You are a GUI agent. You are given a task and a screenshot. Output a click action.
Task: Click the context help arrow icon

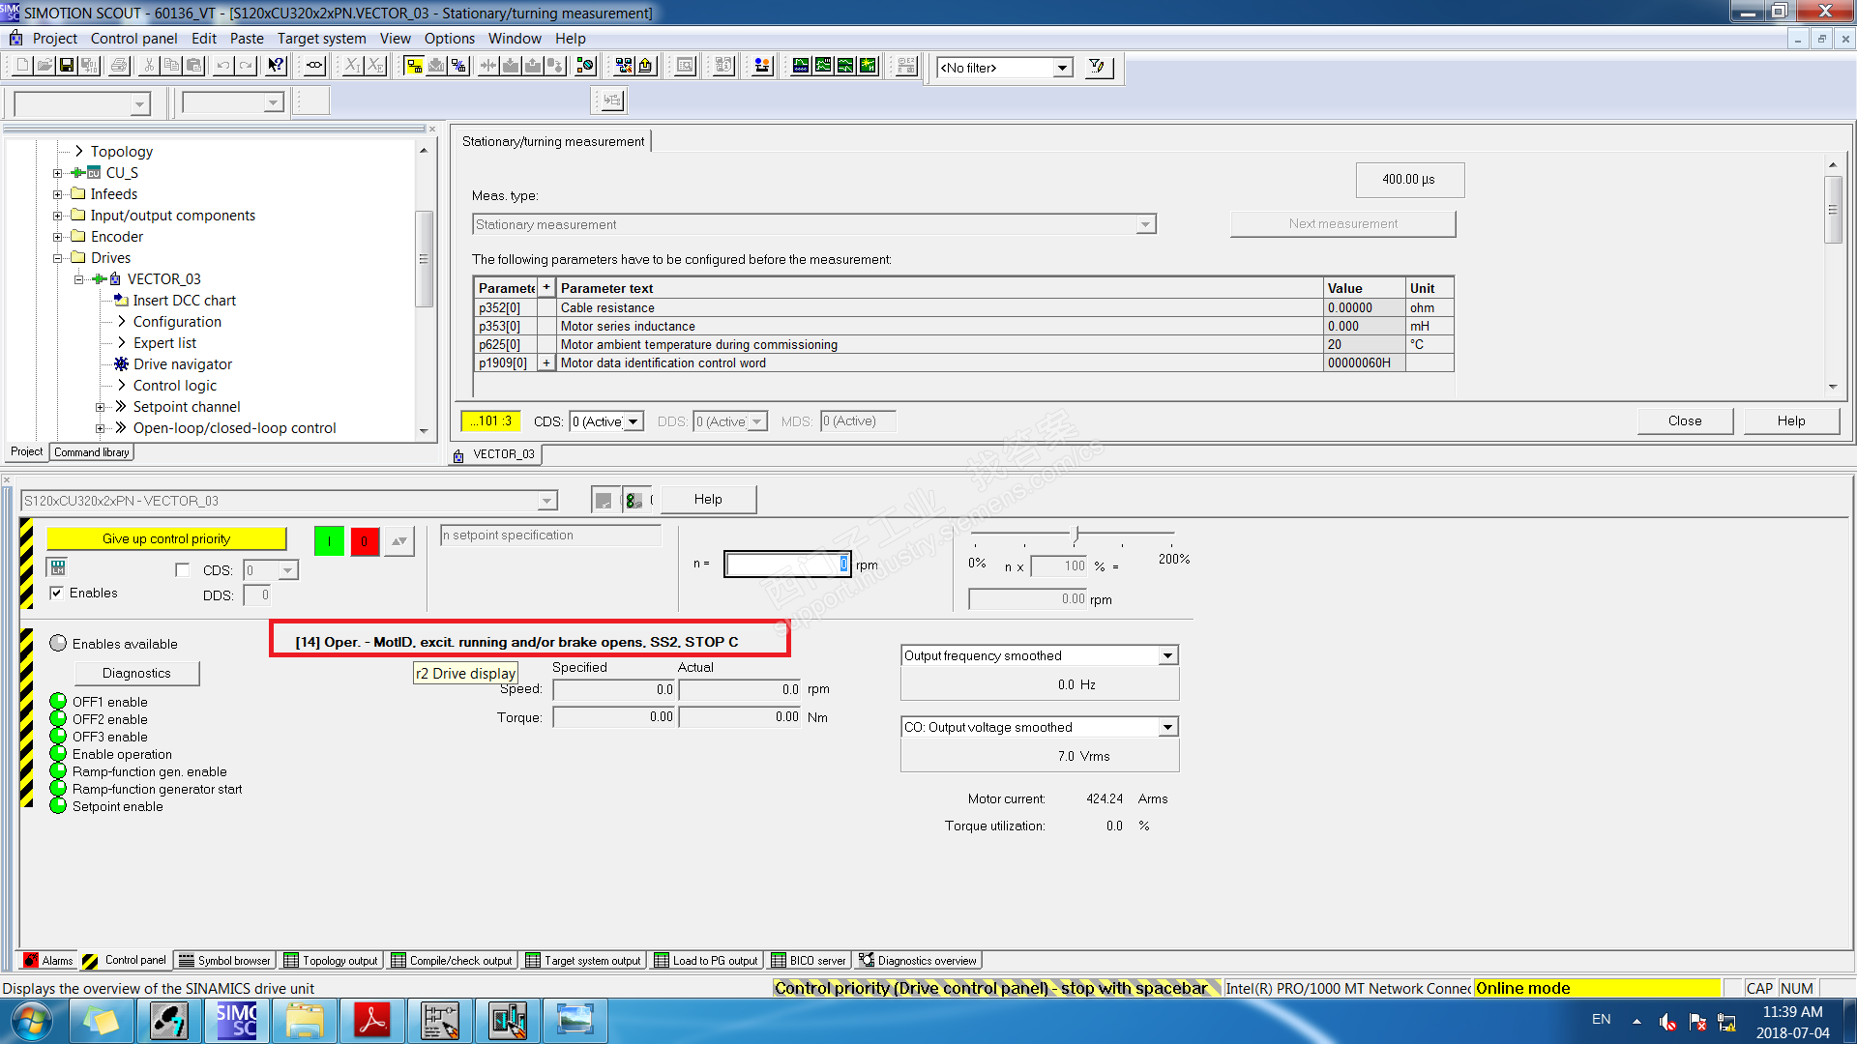coord(277,66)
